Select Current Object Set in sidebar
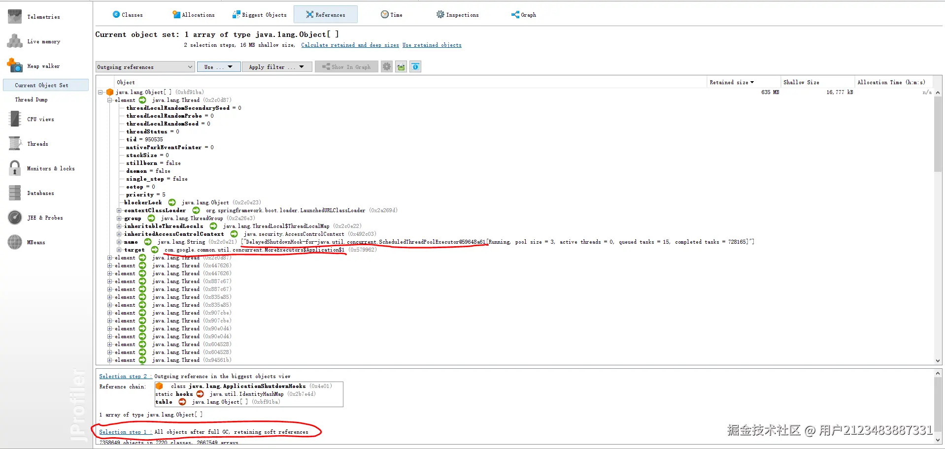 [x=46, y=85]
